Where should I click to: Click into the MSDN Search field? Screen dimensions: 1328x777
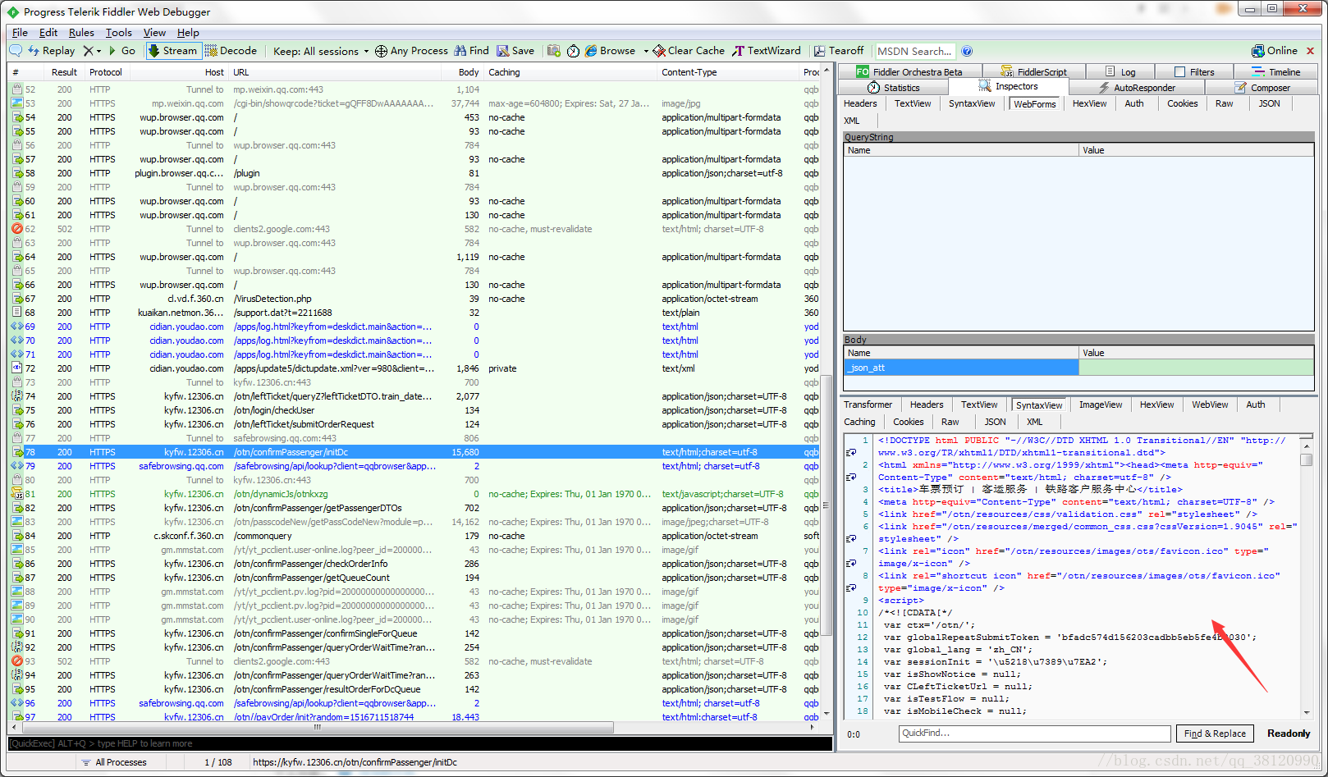pyautogui.click(x=914, y=51)
